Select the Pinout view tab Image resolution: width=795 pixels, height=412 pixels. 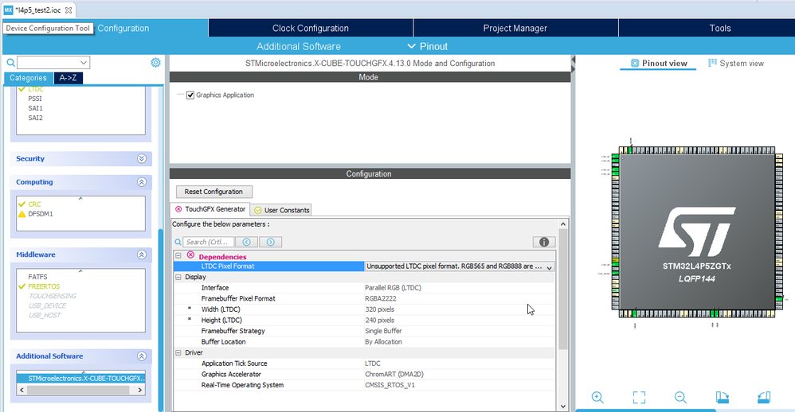click(x=659, y=64)
